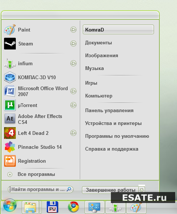Open Справка и поддержка
Image resolution: width=177 pixels, height=214 pixels.
112,149
